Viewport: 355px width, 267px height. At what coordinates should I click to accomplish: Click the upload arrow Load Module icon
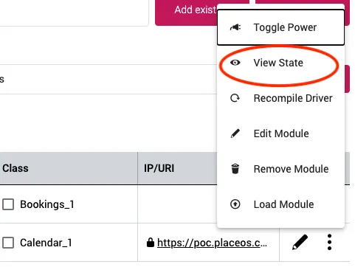tap(235, 204)
